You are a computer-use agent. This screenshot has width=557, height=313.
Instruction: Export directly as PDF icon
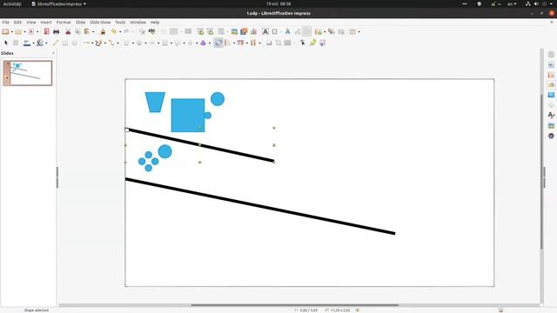point(46,31)
